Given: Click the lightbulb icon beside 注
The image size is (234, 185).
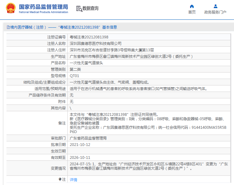Looking at the screenshot, I should pyautogui.click(x=60, y=179).
